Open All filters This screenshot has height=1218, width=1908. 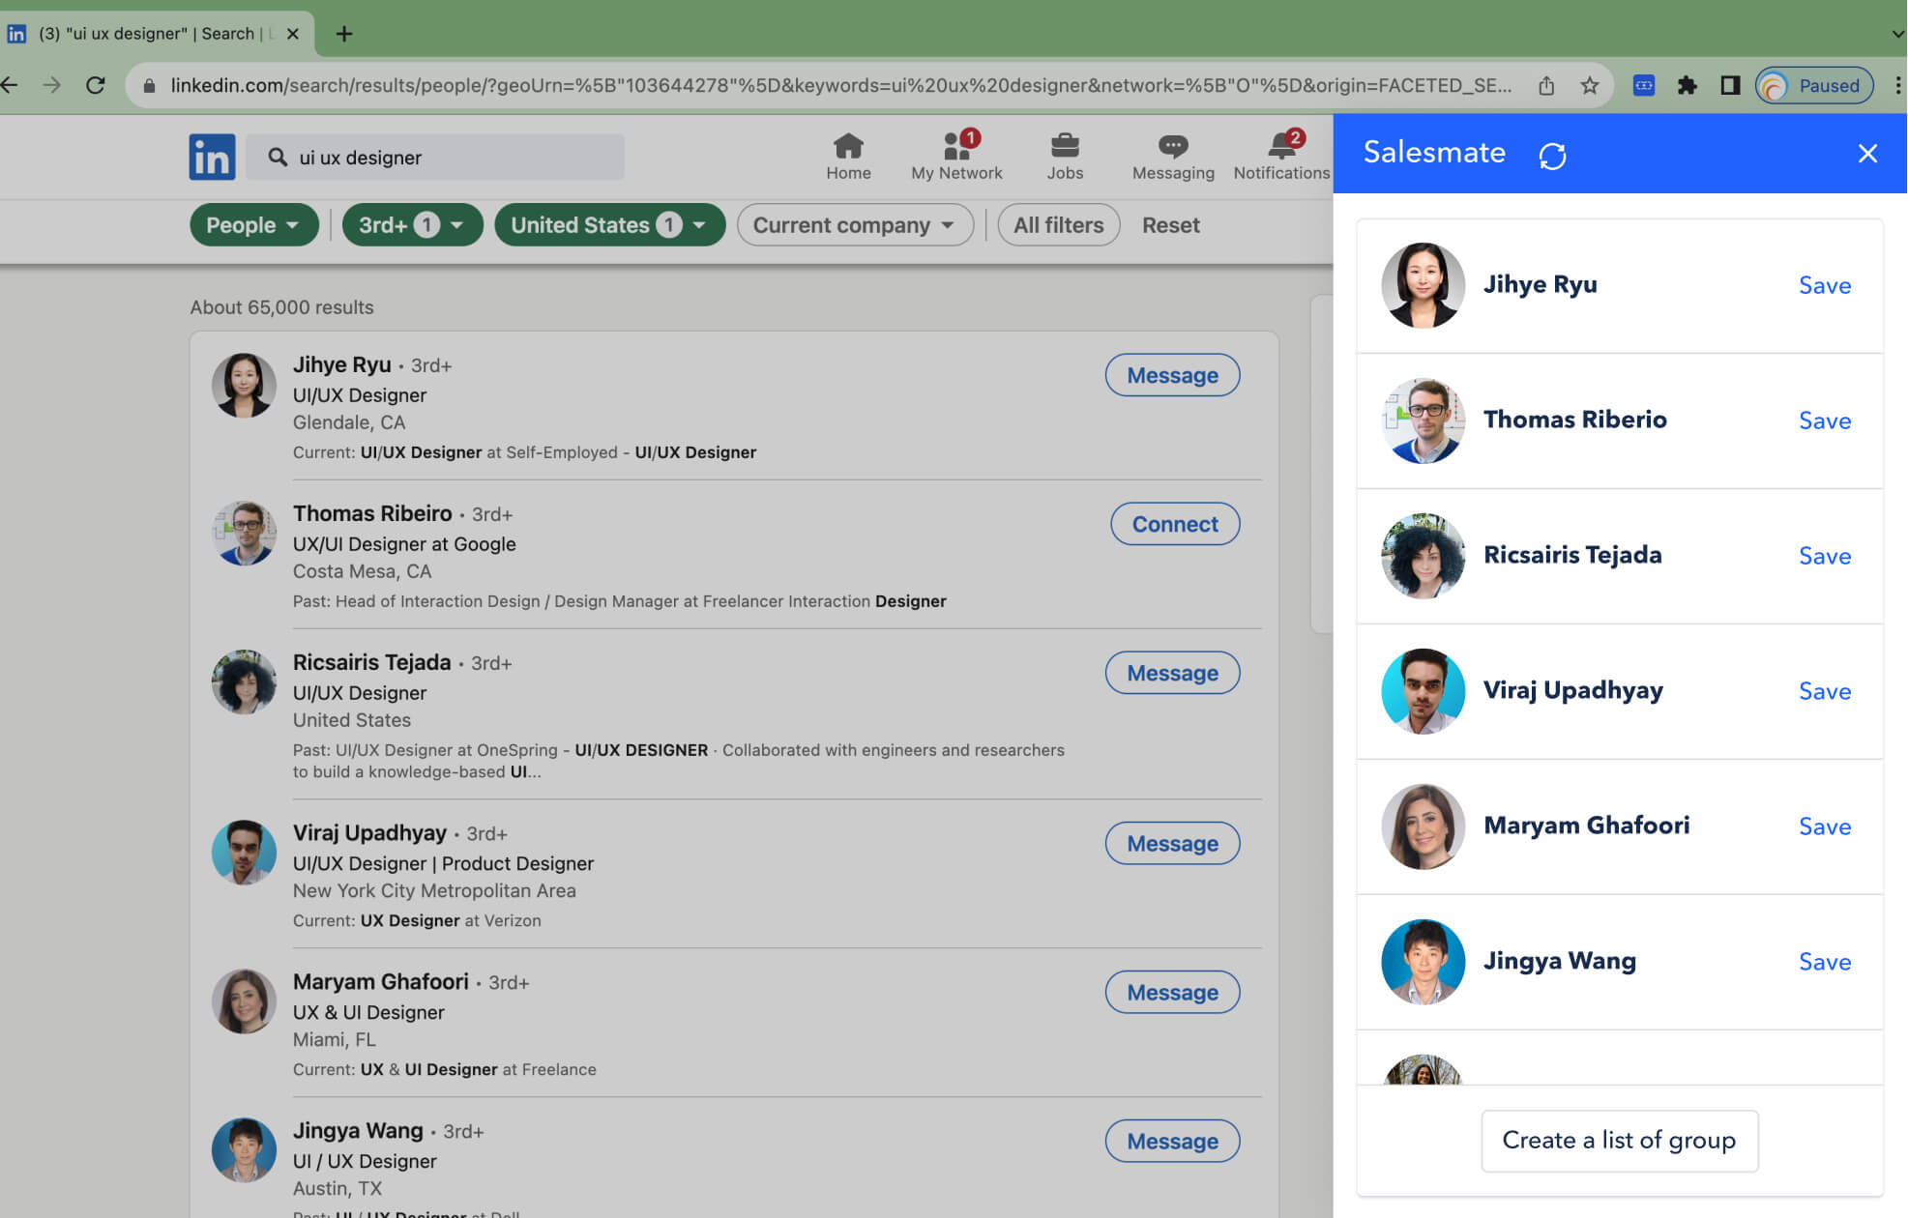[x=1058, y=225]
